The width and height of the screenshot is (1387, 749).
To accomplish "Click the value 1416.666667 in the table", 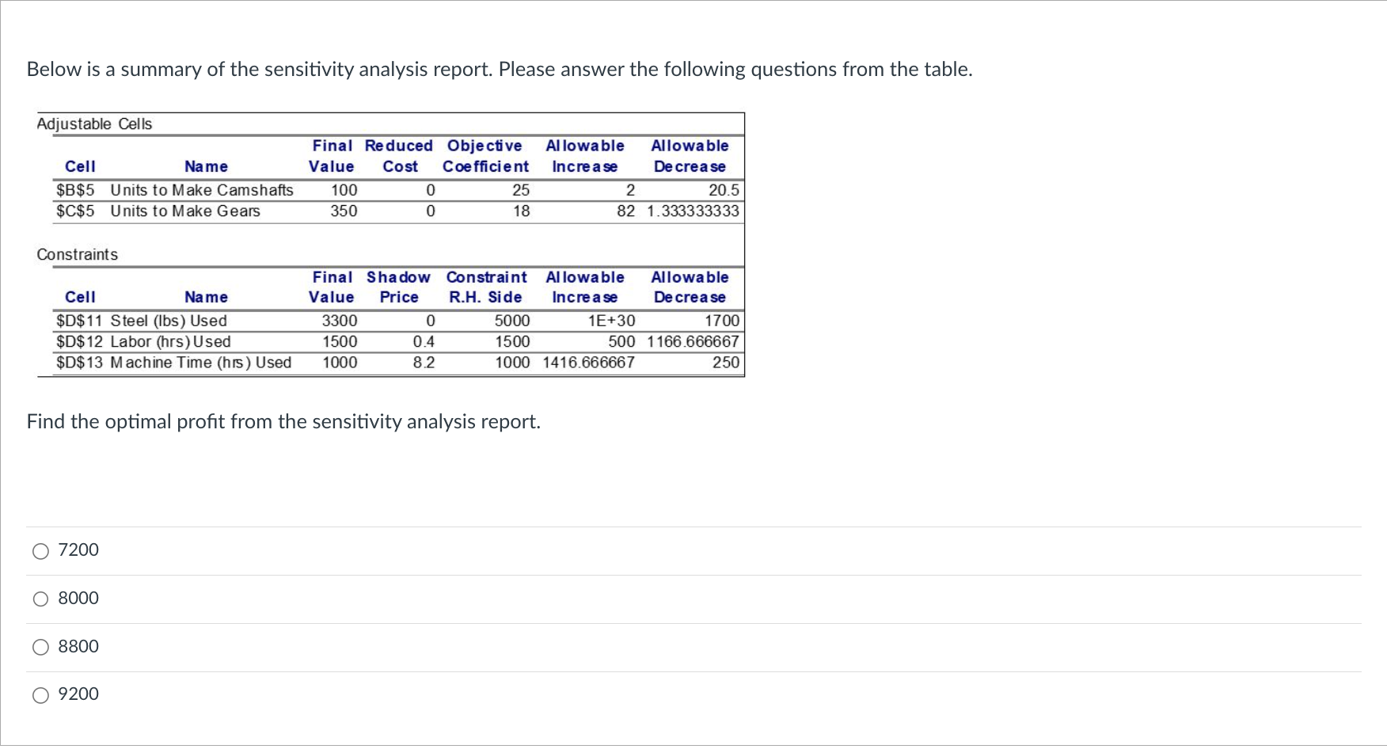I will coord(587,363).
